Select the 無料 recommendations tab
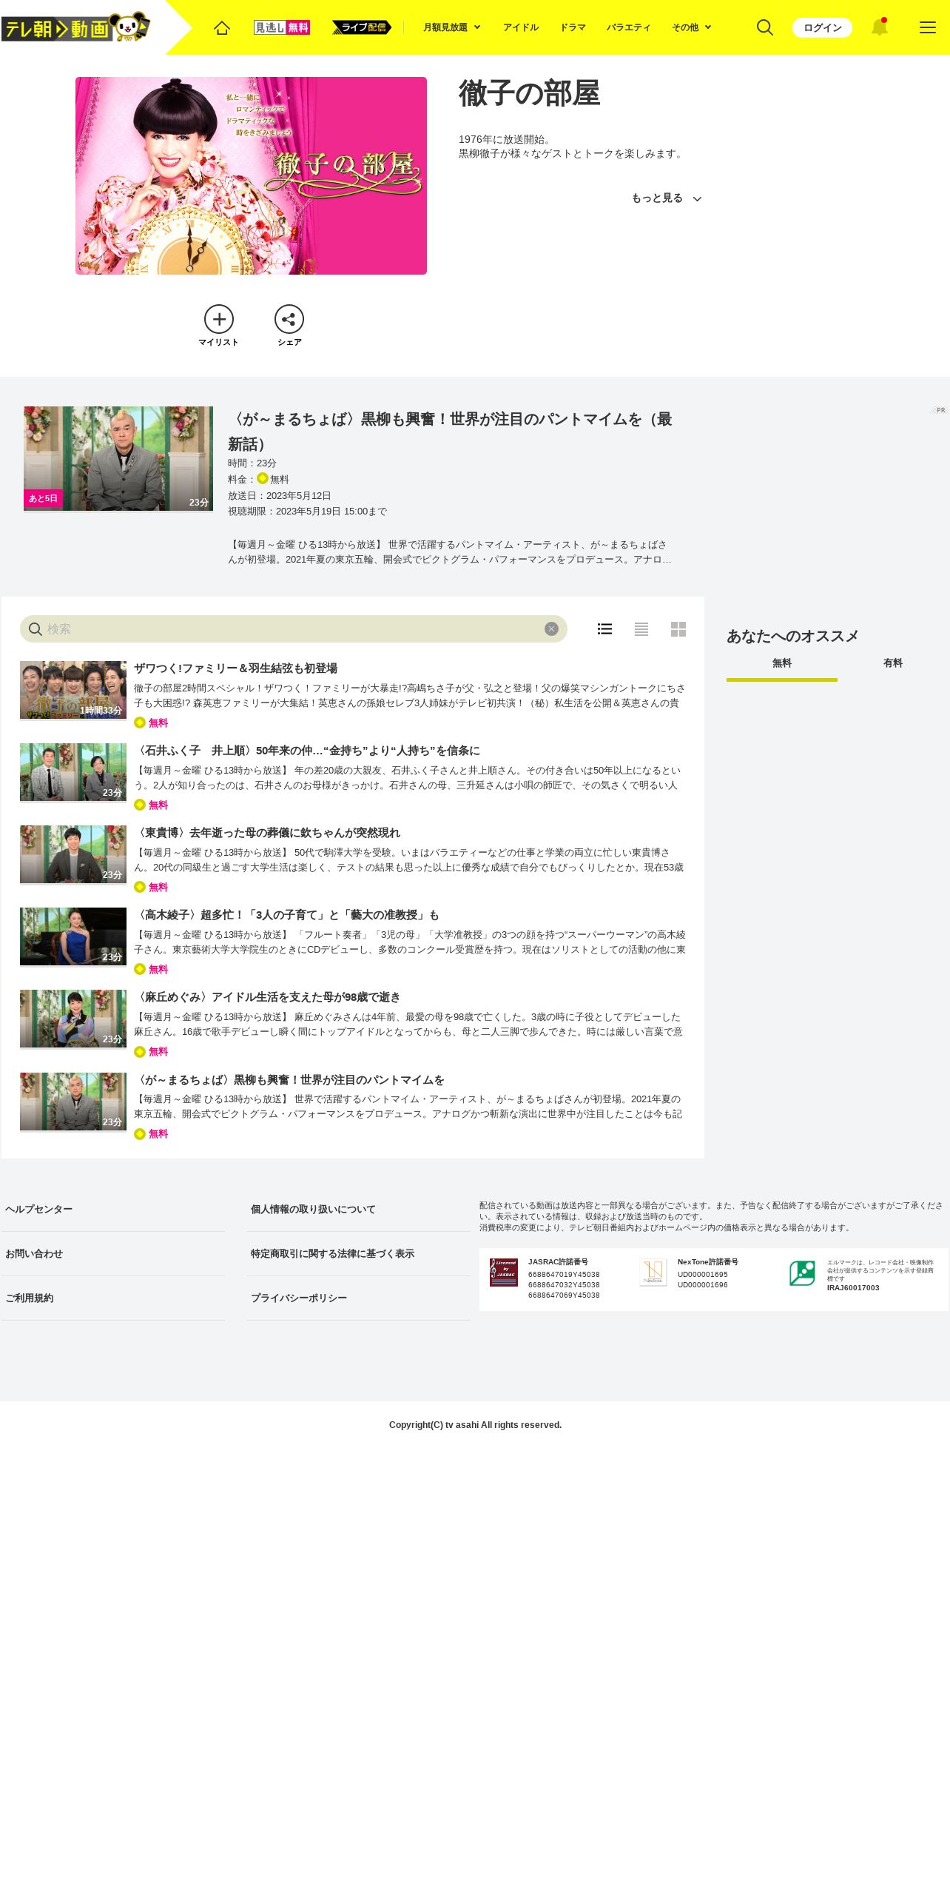The image size is (950, 1901). click(782, 665)
